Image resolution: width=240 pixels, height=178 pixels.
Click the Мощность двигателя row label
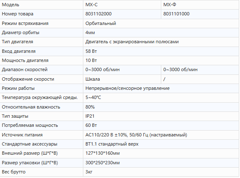click(25, 60)
